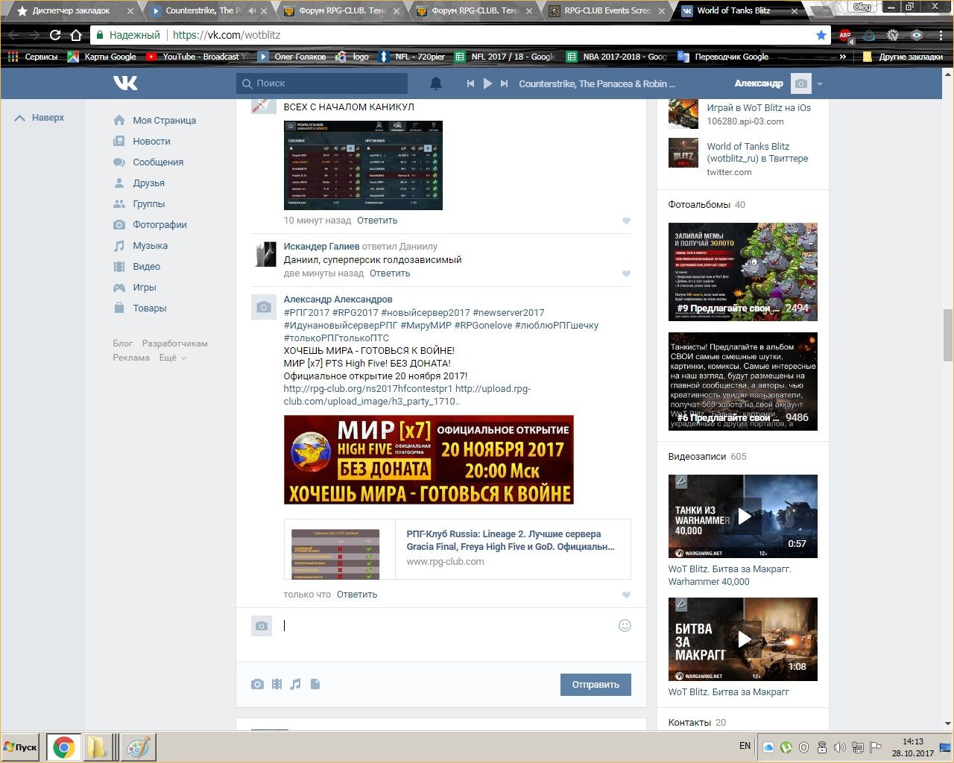Image resolution: width=954 pixels, height=763 pixels.
Task: Open the Играй в WoT Blitz на iOs link
Action: [759, 108]
